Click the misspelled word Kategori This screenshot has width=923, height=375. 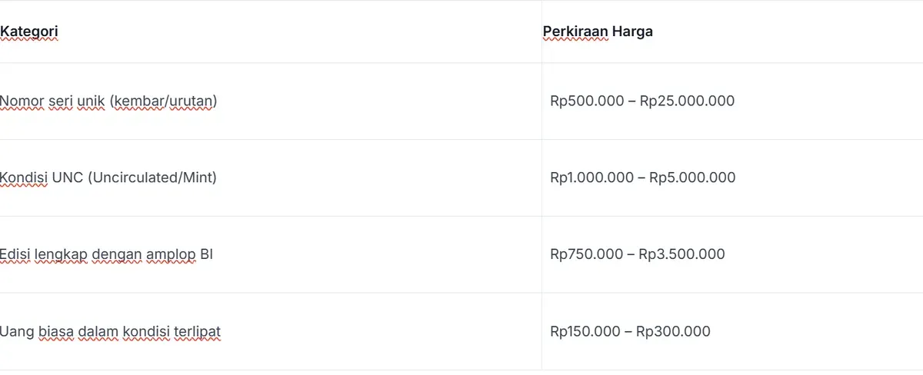tap(28, 32)
